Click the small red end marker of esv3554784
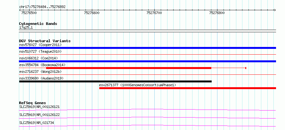Image resolution: width=285 pixels, height=130 pixels. [246, 68]
